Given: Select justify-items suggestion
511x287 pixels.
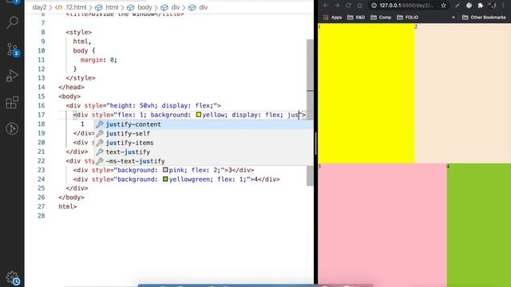Looking at the screenshot, I should pos(204,143).
